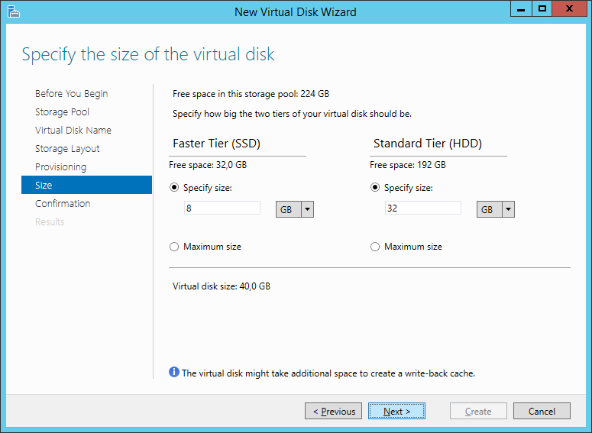
Task: Open the Virtual Disk Name step
Action: (x=73, y=131)
